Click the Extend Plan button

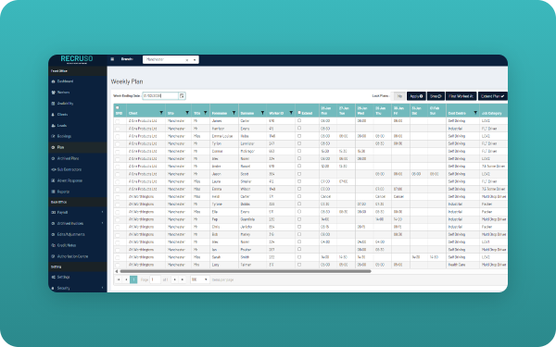point(493,96)
